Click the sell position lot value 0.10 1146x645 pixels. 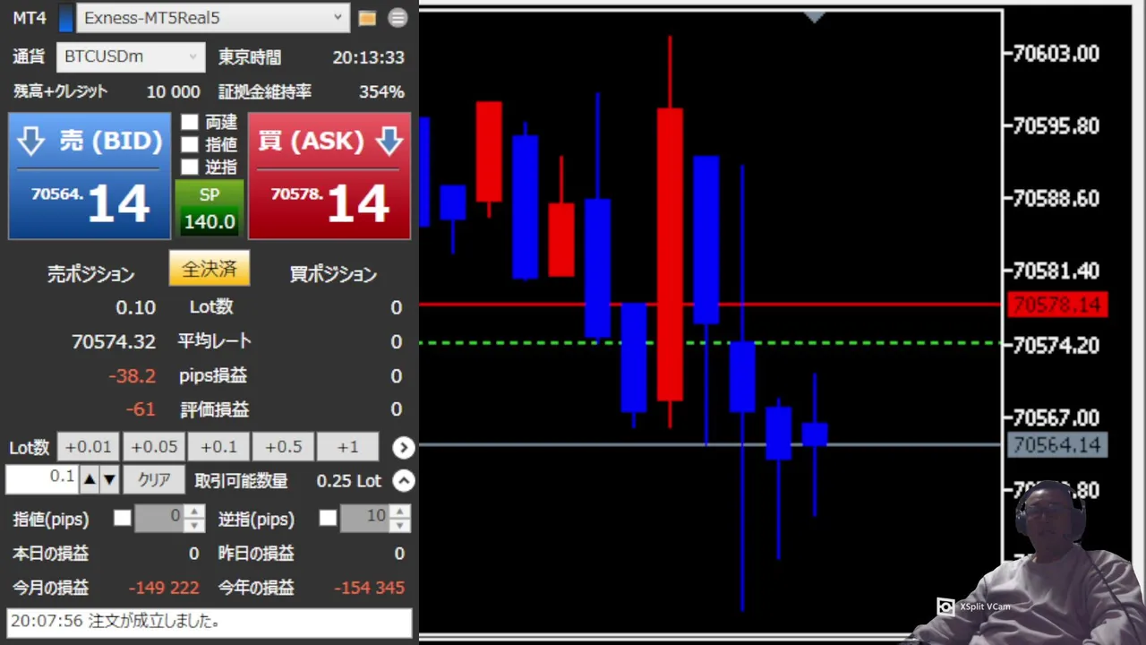[x=135, y=308]
